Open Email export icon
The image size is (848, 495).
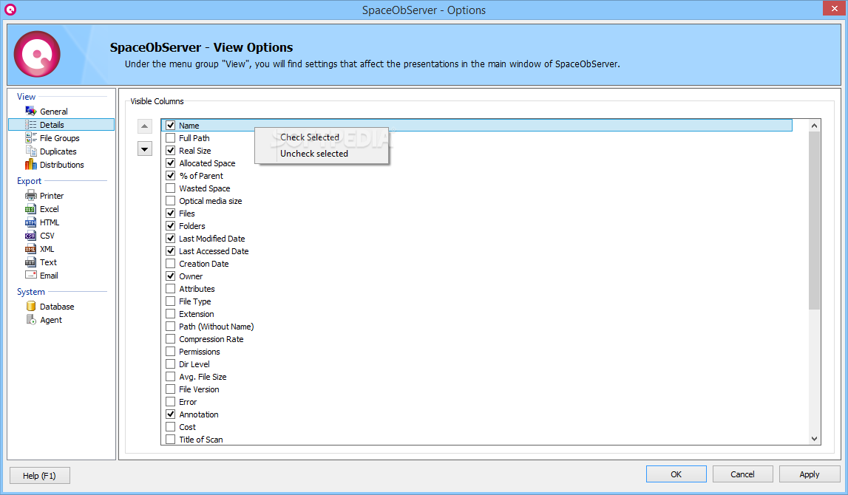[x=31, y=276]
